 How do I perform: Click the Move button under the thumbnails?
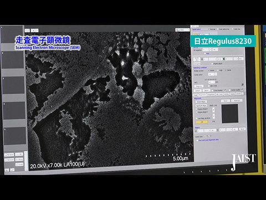(x=19, y=159)
